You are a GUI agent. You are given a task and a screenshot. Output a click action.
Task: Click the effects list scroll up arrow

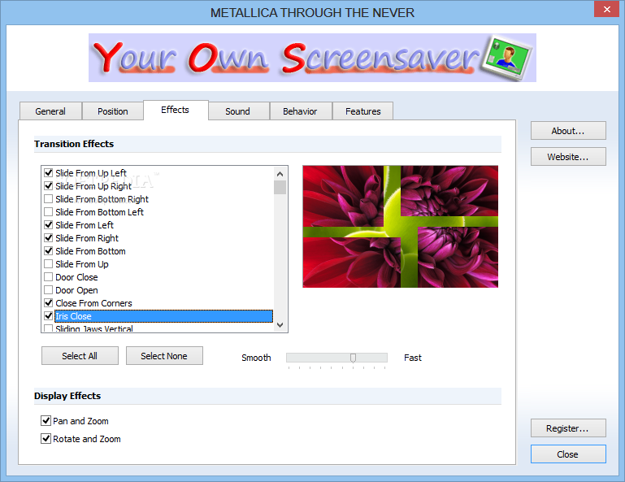tap(280, 174)
